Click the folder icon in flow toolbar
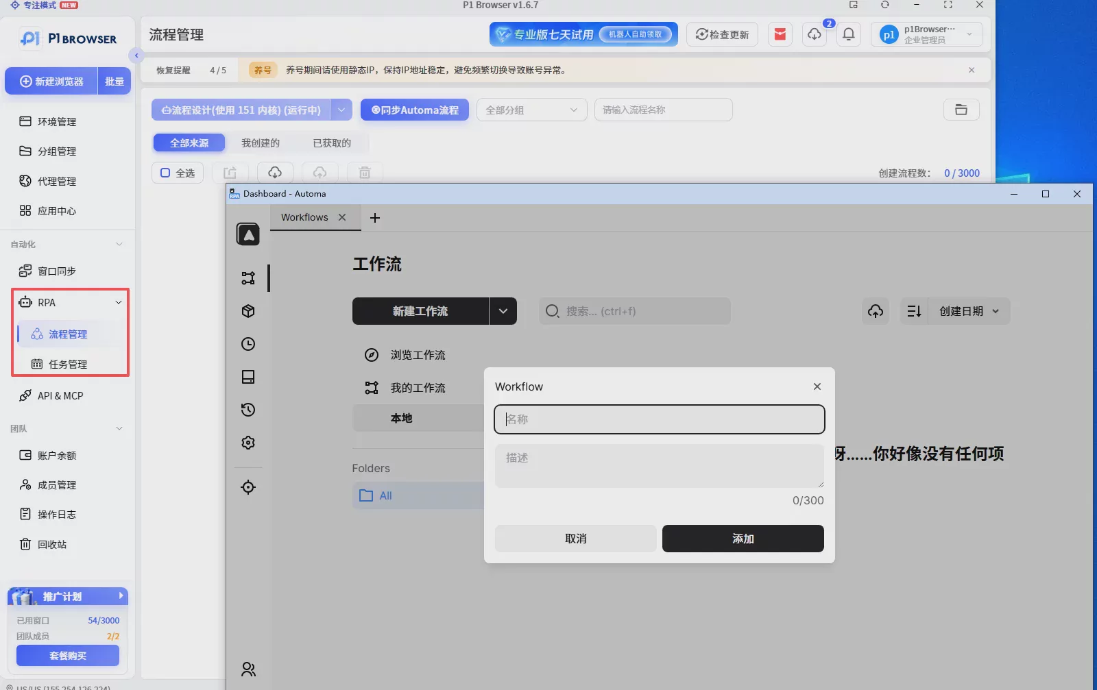The width and height of the screenshot is (1097, 690). pyautogui.click(x=961, y=110)
